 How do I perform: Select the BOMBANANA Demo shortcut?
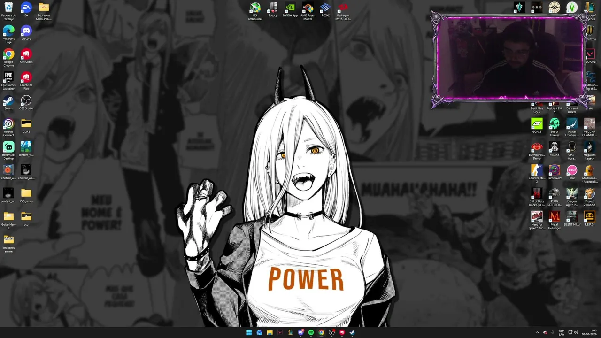click(x=537, y=151)
